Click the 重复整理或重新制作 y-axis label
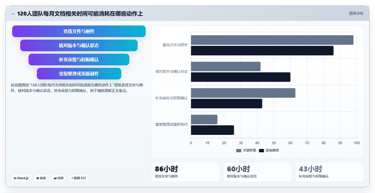375x193 pixels. (x=171, y=124)
